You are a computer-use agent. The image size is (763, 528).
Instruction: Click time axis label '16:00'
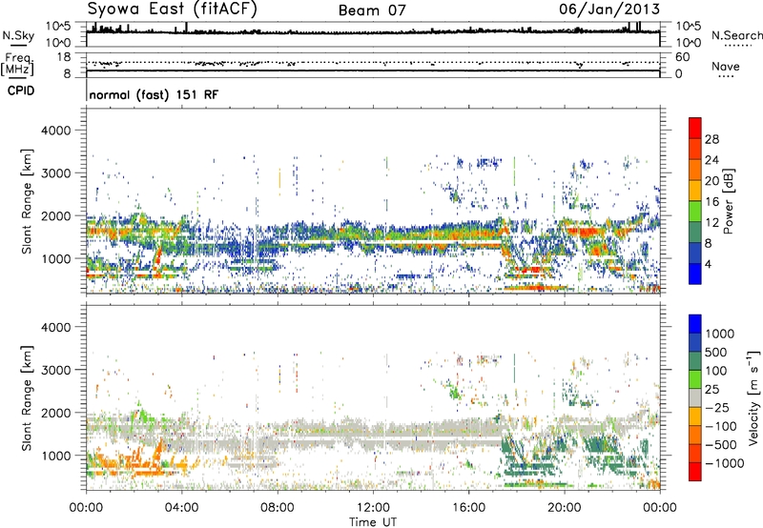point(468,508)
